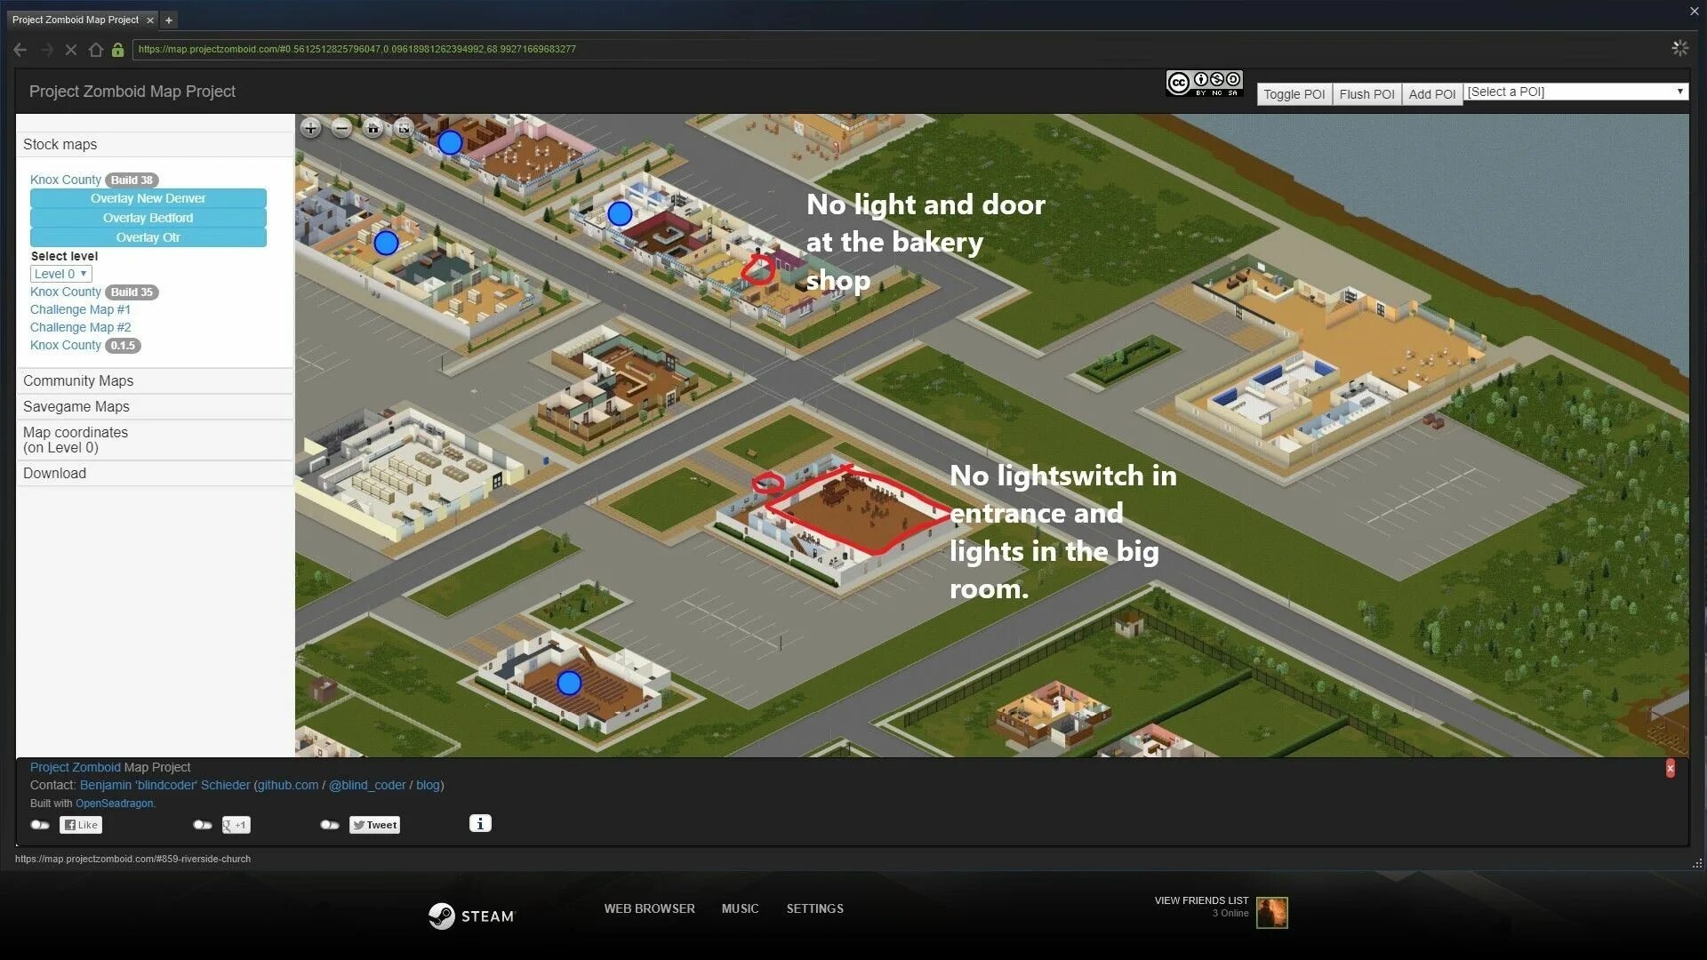The image size is (1707, 960).
Task: Click the Facebook Like button icon
Action: point(82,824)
